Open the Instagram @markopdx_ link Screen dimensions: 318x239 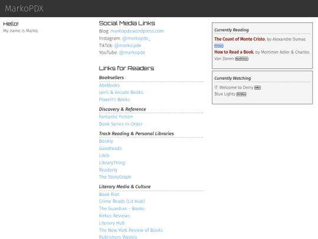tap(136, 38)
